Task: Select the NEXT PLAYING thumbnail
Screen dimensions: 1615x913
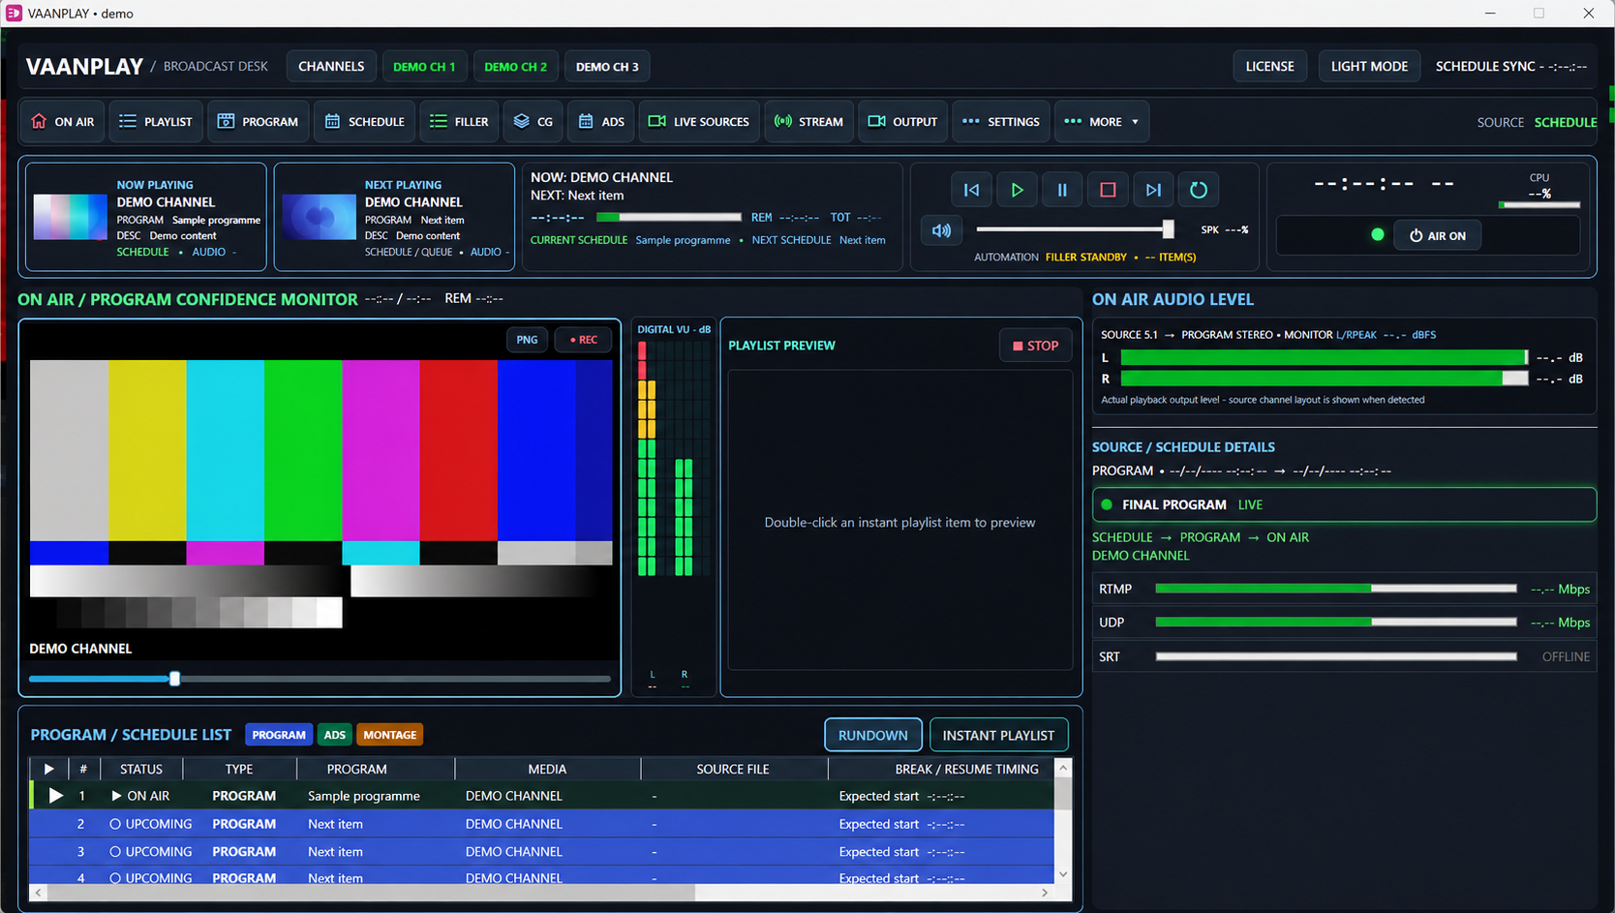Action: pos(320,217)
